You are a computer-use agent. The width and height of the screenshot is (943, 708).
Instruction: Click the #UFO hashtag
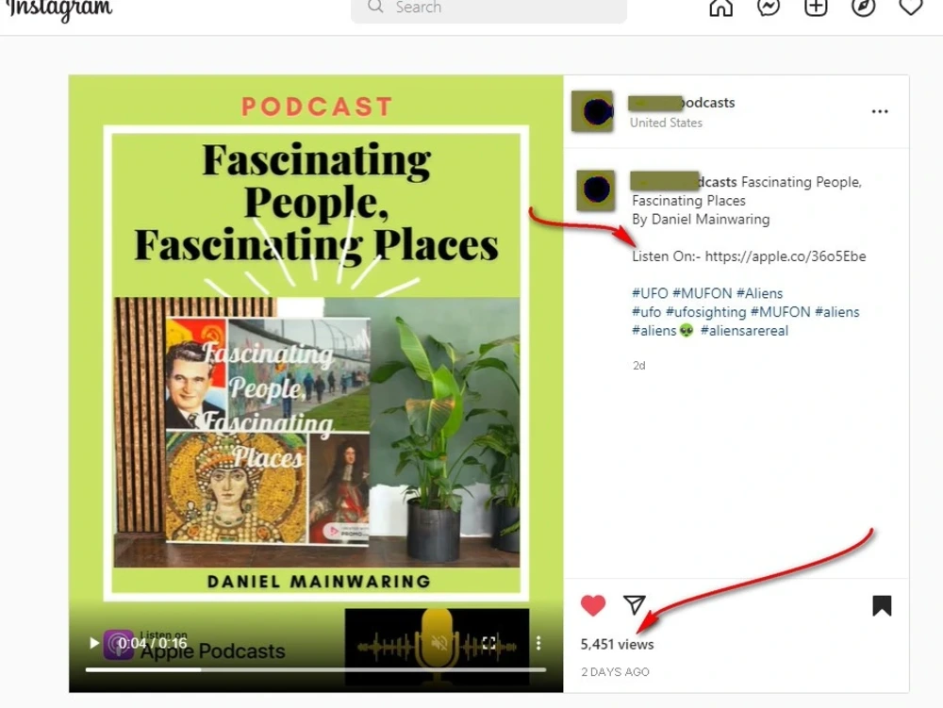coord(650,293)
